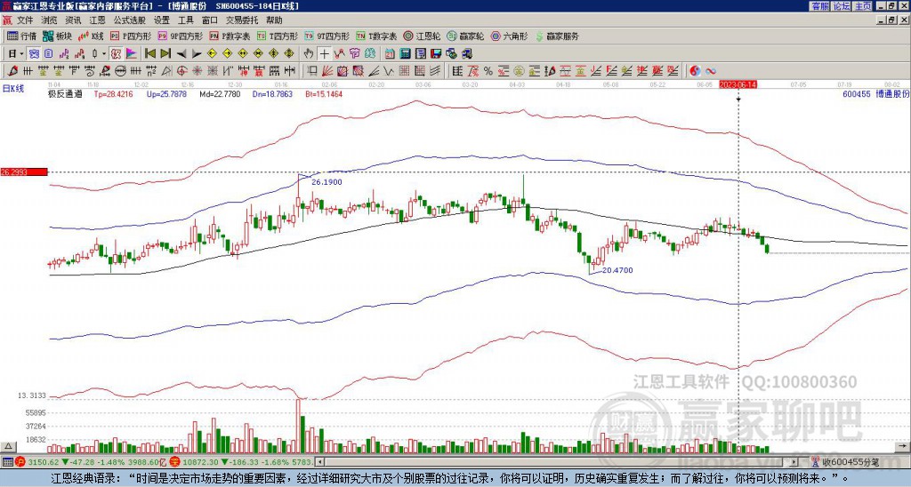Viewport: 911px width, 487px height.
Task: Click the 600455 博通股份 stock label
Action: coord(876,93)
